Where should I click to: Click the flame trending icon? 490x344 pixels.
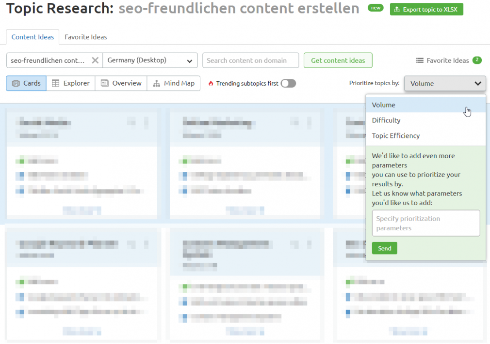coord(211,83)
